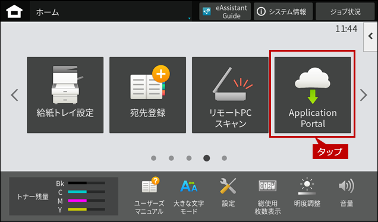Select the first page indicator dot
The image size is (378, 222).
click(153, 158)
